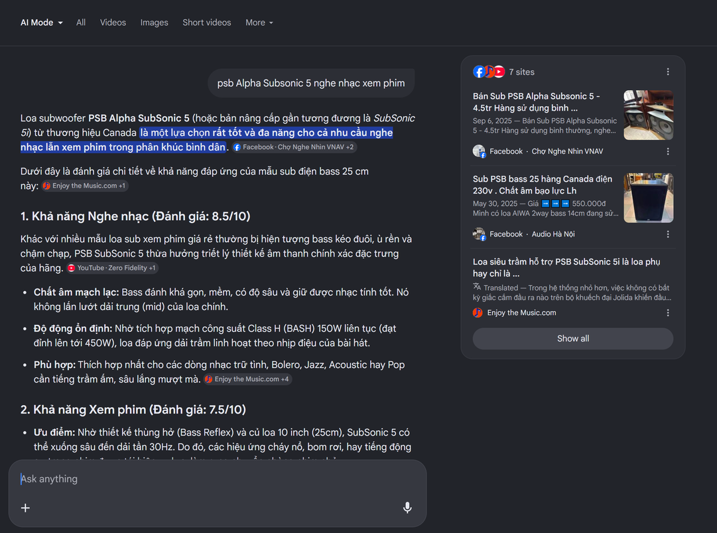Image resolution: width=717 pixels, height=533 pixels.
Task: Switch to the Videos tab
Action: [113, 23]
